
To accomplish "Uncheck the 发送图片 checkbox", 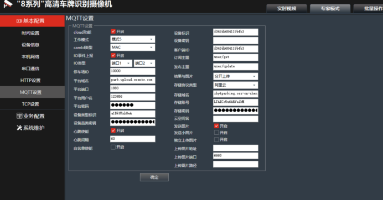I will [x=216, y=126].
